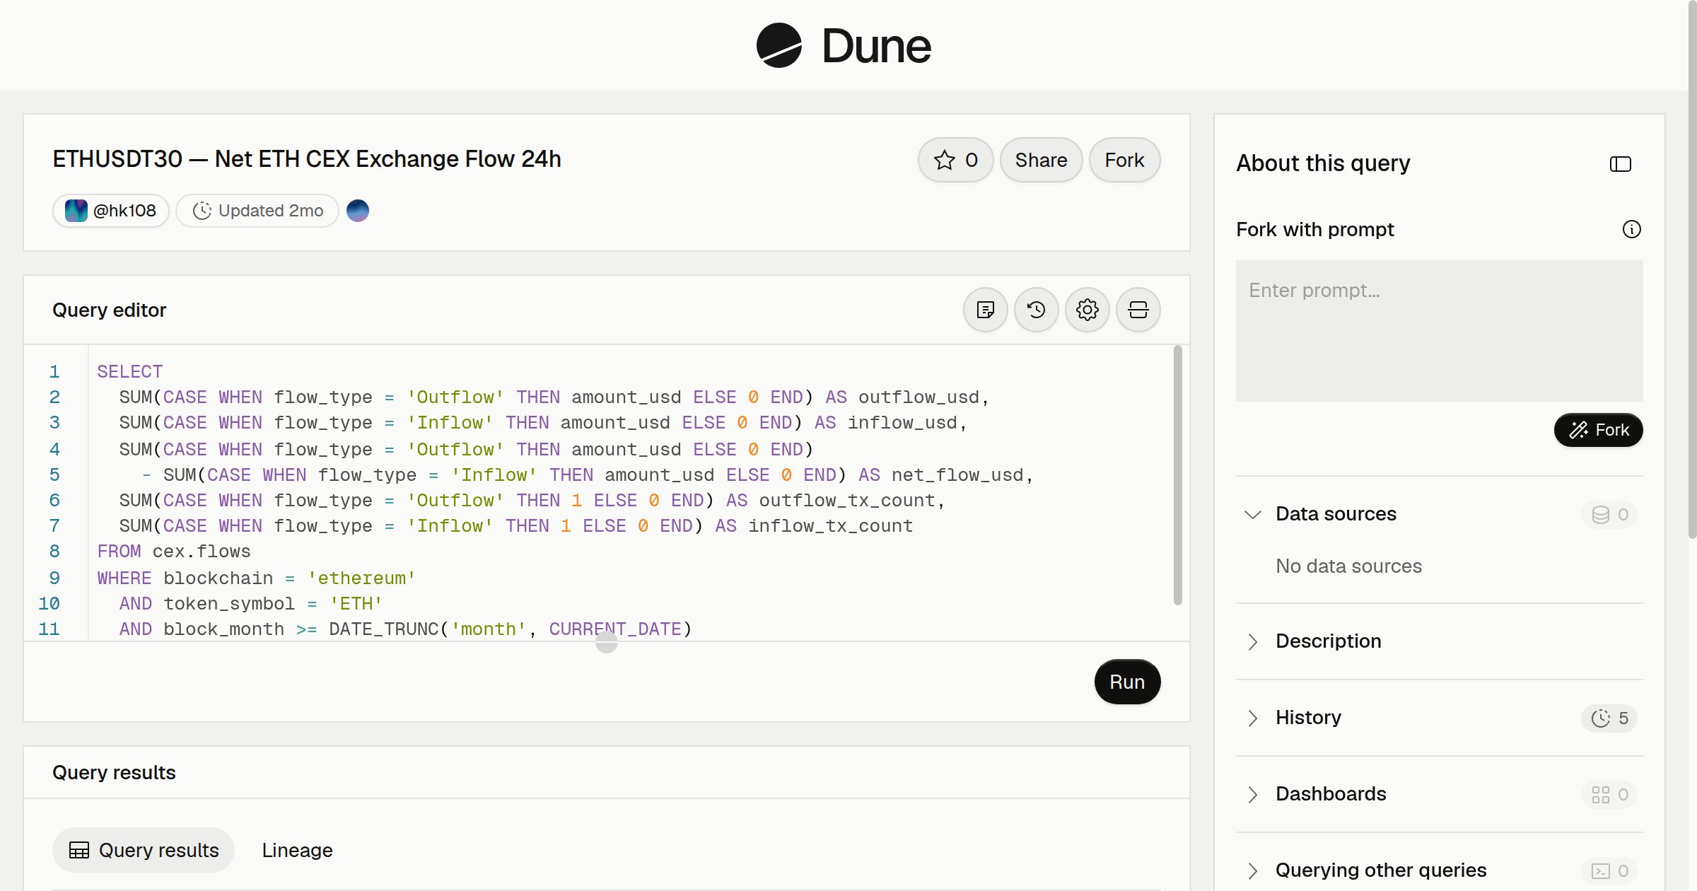Screen dimensions: 1697x891
Task: Show Fork with prompt info
Action: click(1631, 229)
